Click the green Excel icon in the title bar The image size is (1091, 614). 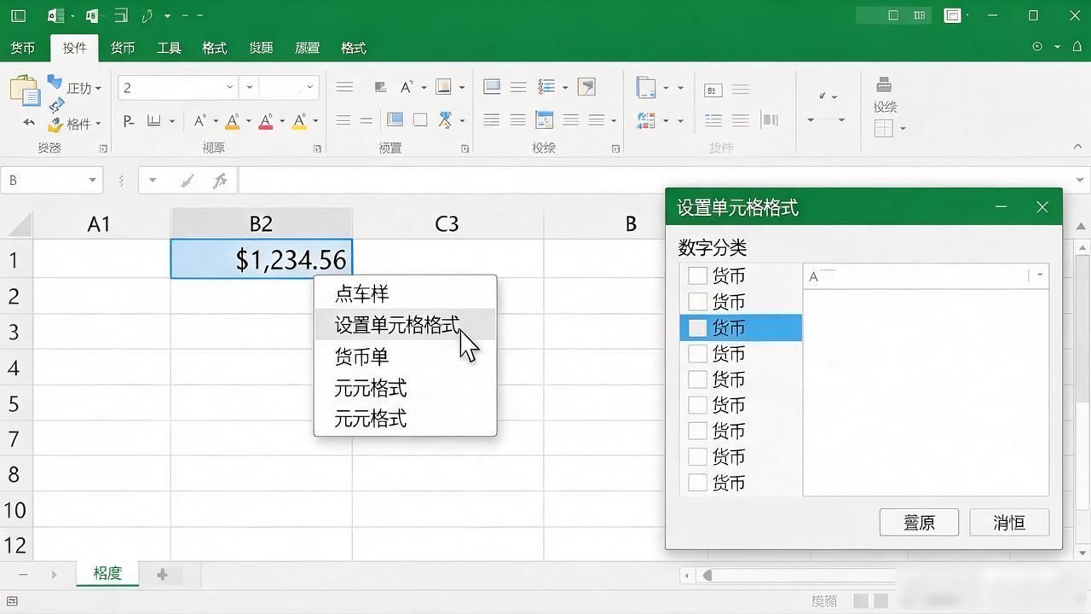(56, 15)
